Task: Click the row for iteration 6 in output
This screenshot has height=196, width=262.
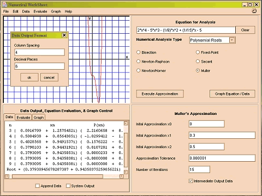Action: pos(66,147)
